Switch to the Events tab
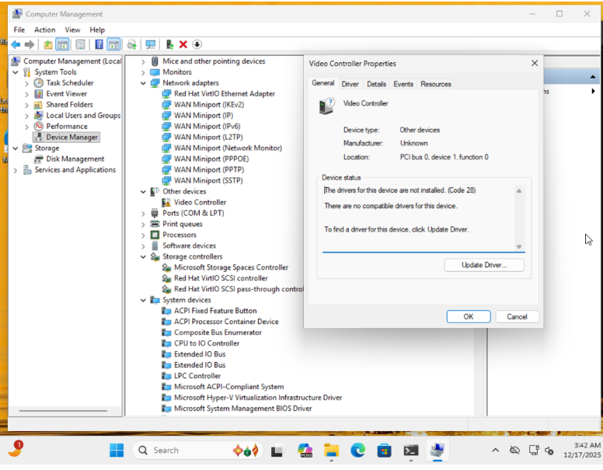Viewport: 603px width, 470px height. point(403,84)
